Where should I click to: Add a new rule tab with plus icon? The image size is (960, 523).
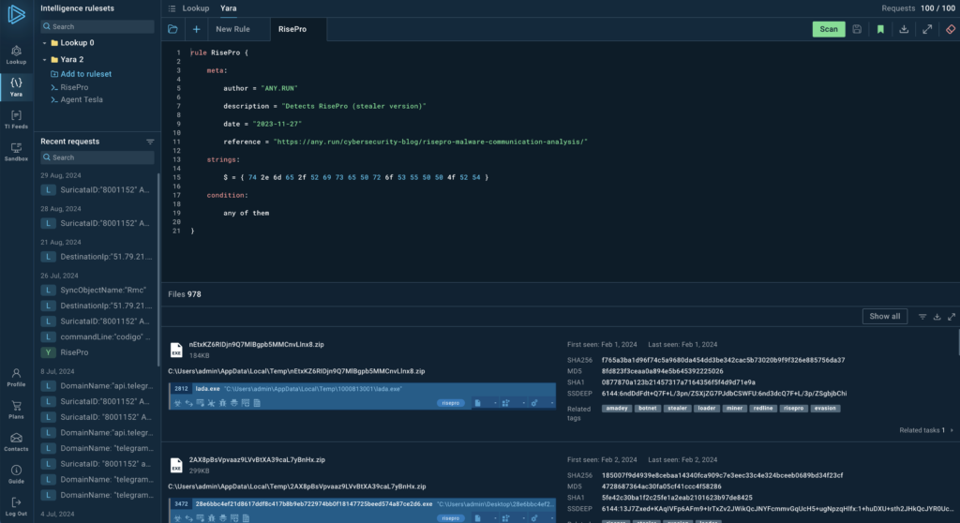point(196,29)
